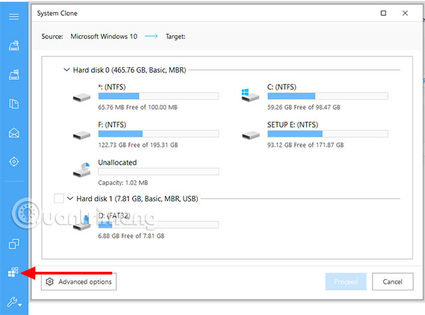The image size is (425, 315).
Task: Click the 'C: (NTFS)' label
Action: [x=282, y=87]
